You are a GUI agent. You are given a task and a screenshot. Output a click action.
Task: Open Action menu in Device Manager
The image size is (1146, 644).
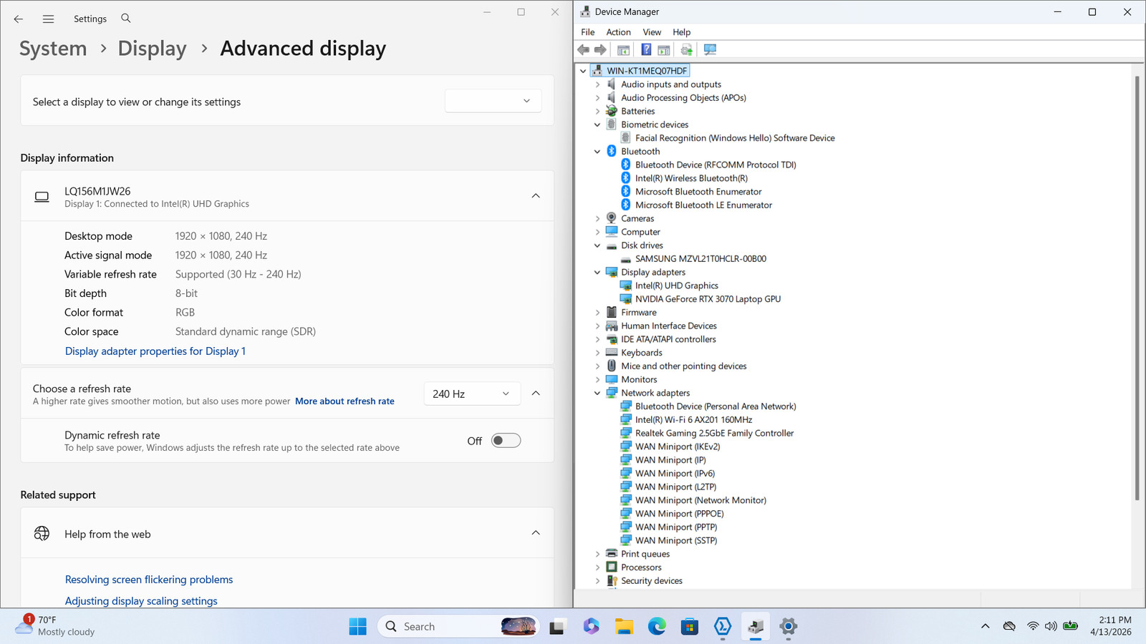pyautogui.click(x=618, y=32)
